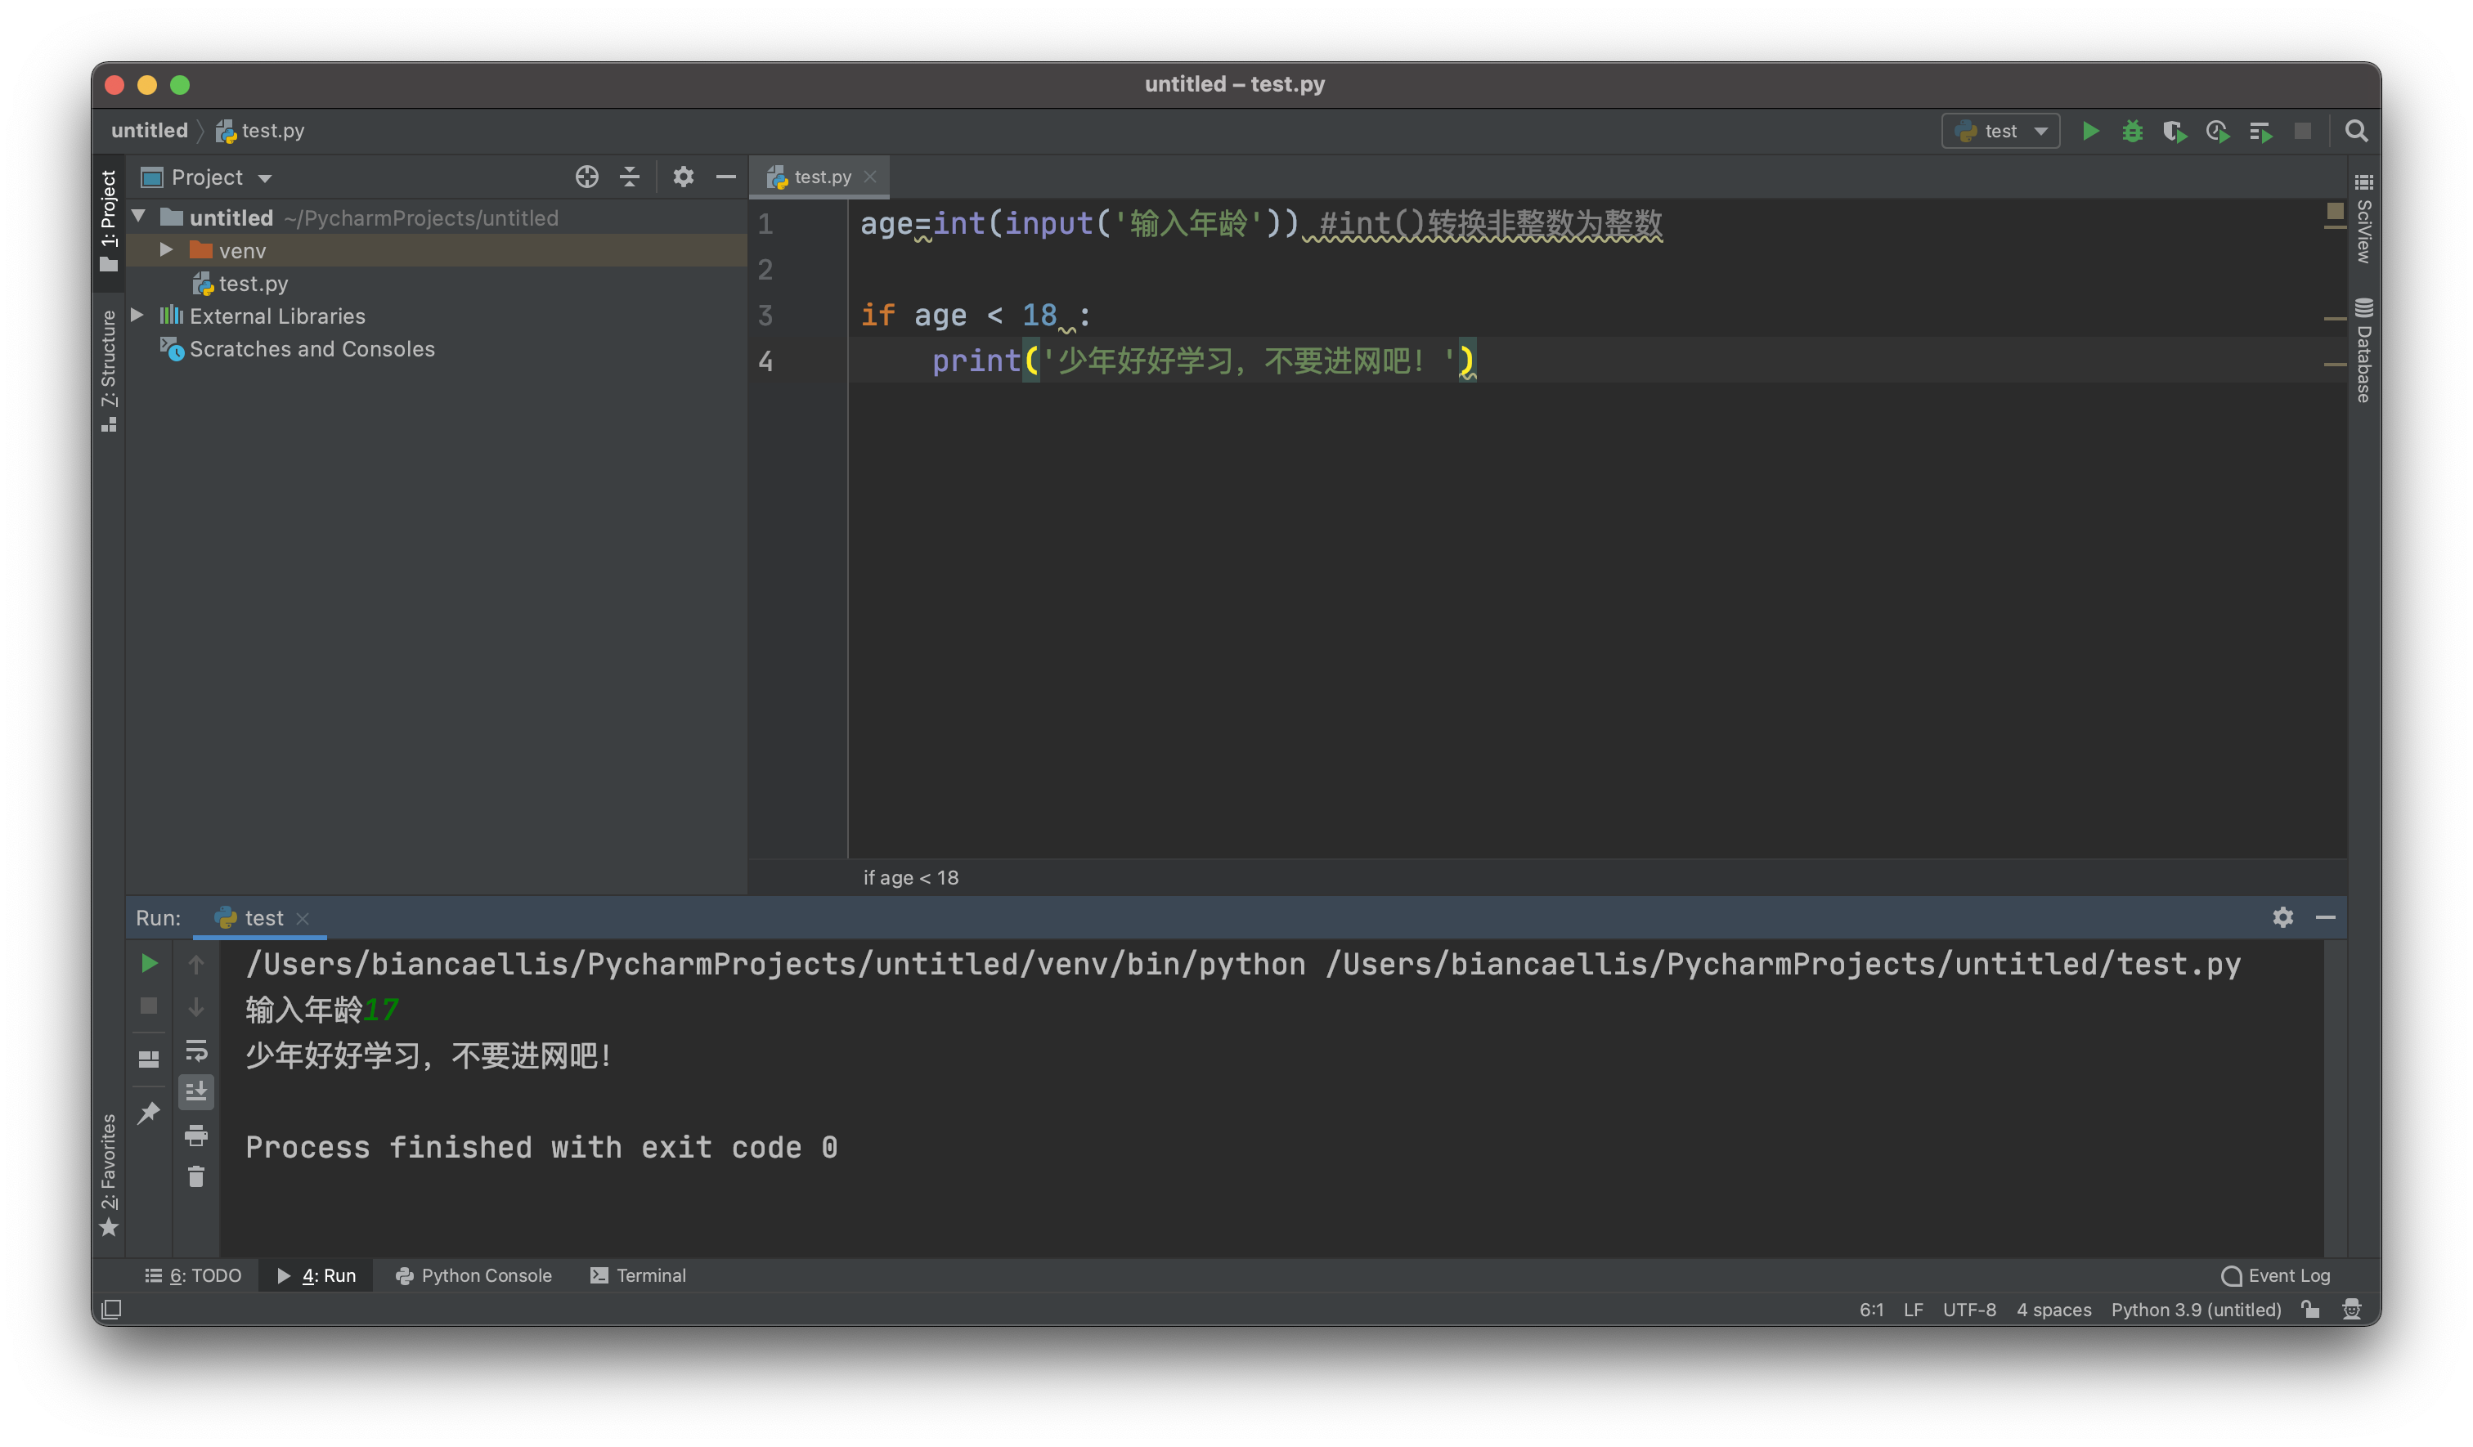Profile the script with the profiler icon
Image resolution: width=2473 pixels, height=1447 pixels.
tap(2217, 131)
